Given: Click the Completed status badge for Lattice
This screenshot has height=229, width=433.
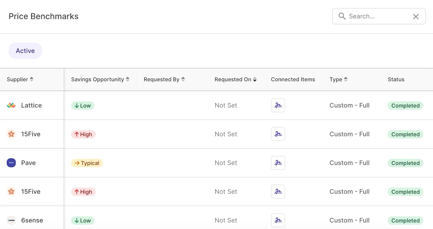Looking at the screenshot, I should pyautogui.click(x=405, y=105).
